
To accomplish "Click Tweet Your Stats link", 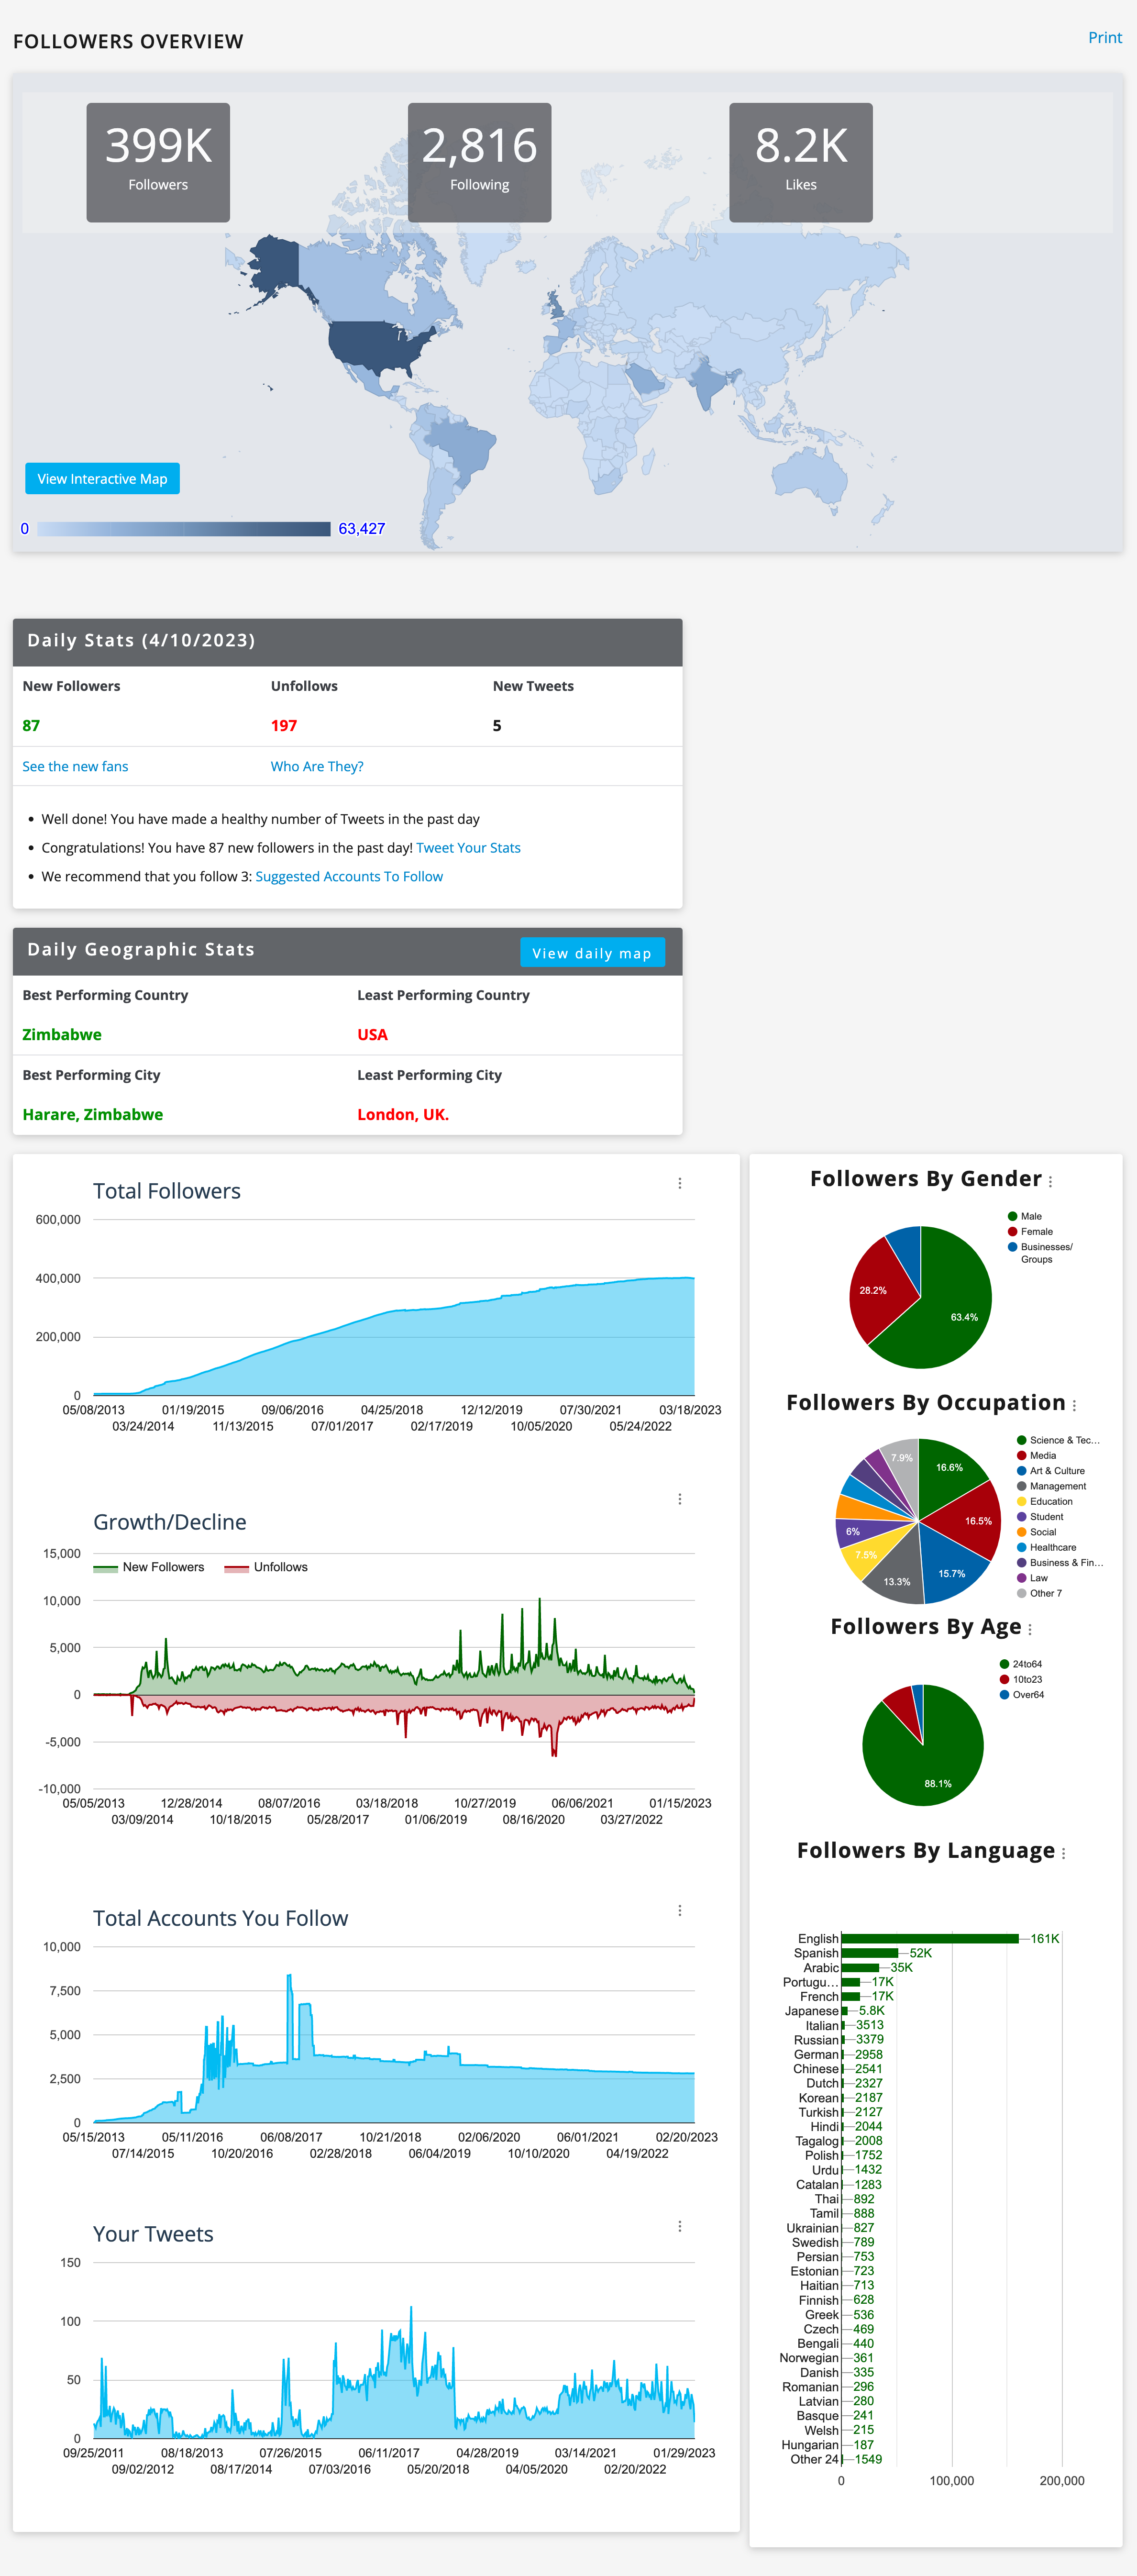I will click(x=468, y=847).
